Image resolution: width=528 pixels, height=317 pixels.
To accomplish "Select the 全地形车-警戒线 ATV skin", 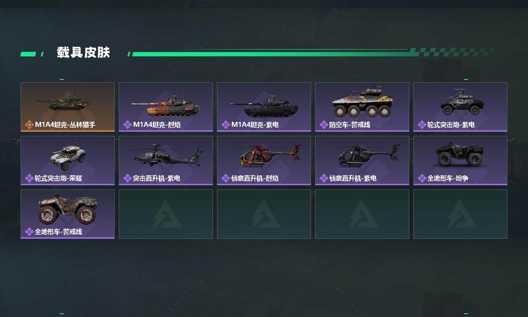I will coord(68,214).
